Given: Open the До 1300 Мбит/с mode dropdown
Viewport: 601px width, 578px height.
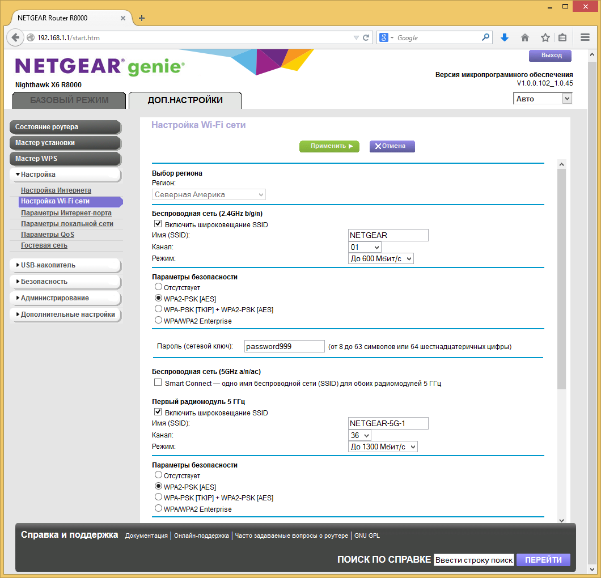Looking at the screenshot, I should coord(383,447).
